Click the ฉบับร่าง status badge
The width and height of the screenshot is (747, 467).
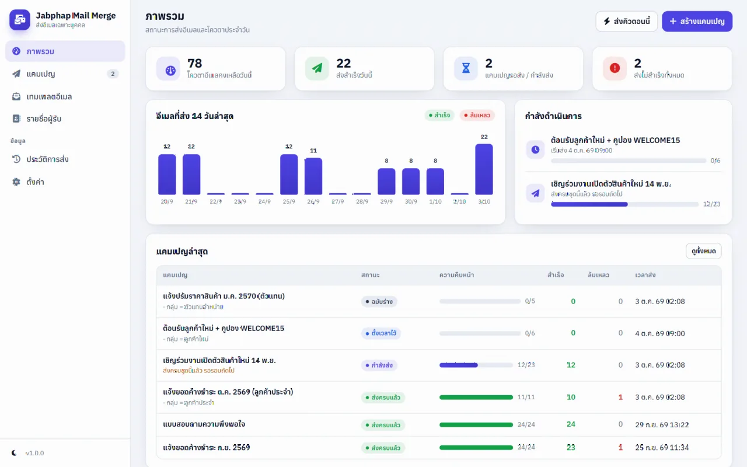[379, 302]
